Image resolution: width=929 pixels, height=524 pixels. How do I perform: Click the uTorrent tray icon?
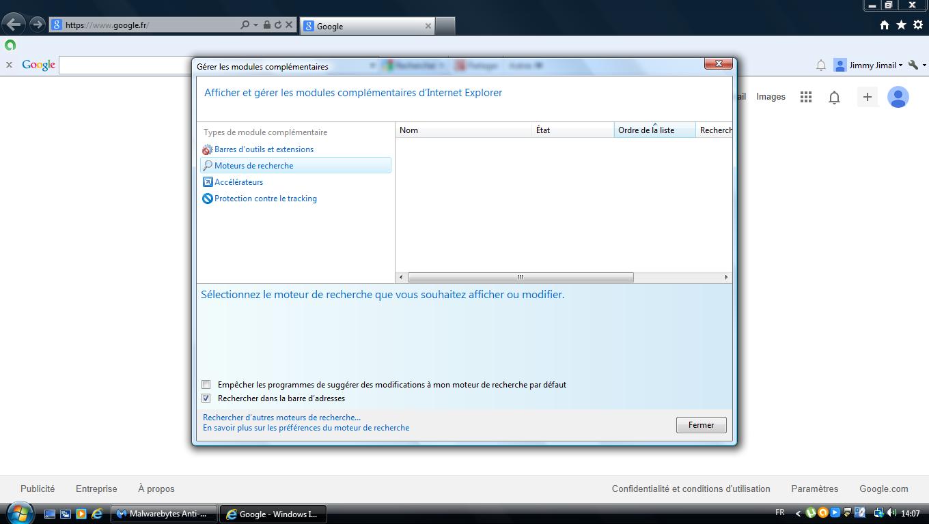coord(811,513)
